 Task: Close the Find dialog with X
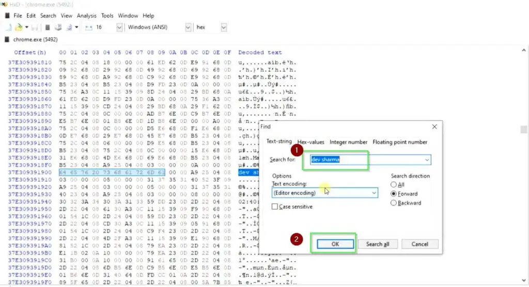tap(434, 126)
